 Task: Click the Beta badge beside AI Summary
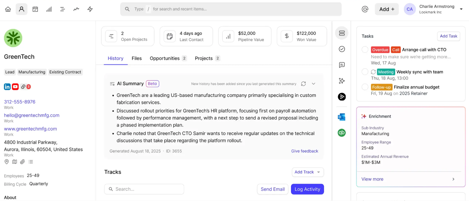(153, 84)
